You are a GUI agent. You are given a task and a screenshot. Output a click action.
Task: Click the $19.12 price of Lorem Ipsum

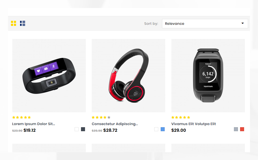tap(30, 130)
